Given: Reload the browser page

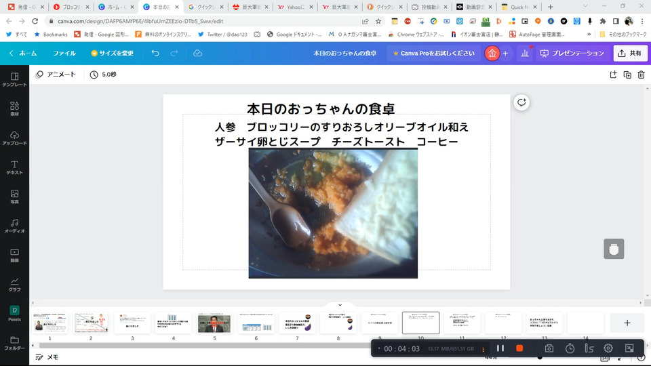Looking at the screenshot, I should point(35,21).
